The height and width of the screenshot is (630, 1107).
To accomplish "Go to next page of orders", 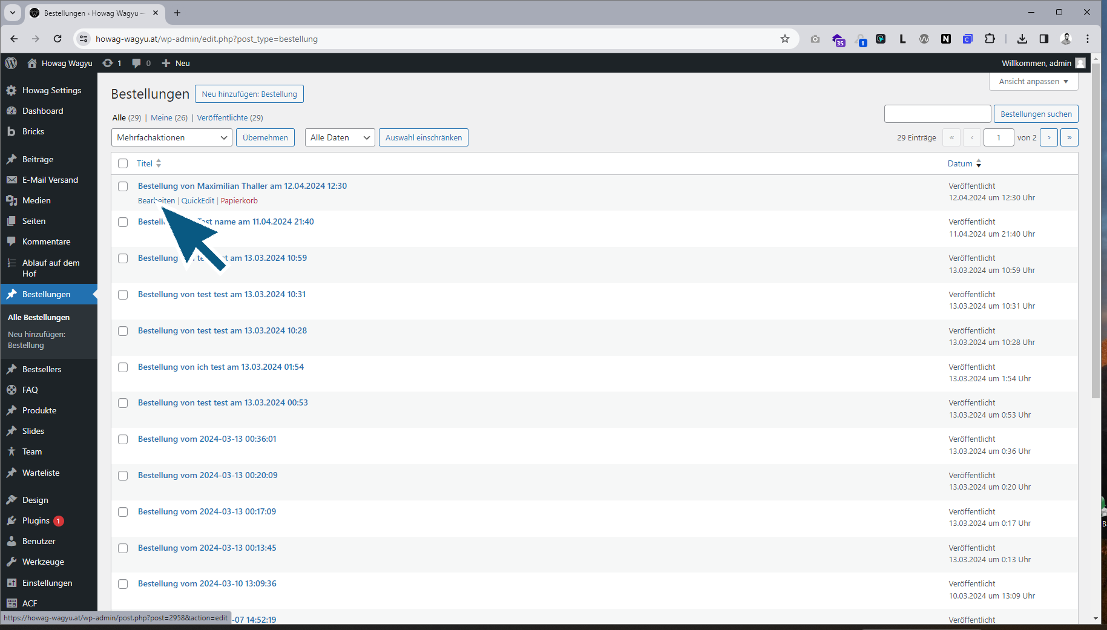I will coord(1049,137).
